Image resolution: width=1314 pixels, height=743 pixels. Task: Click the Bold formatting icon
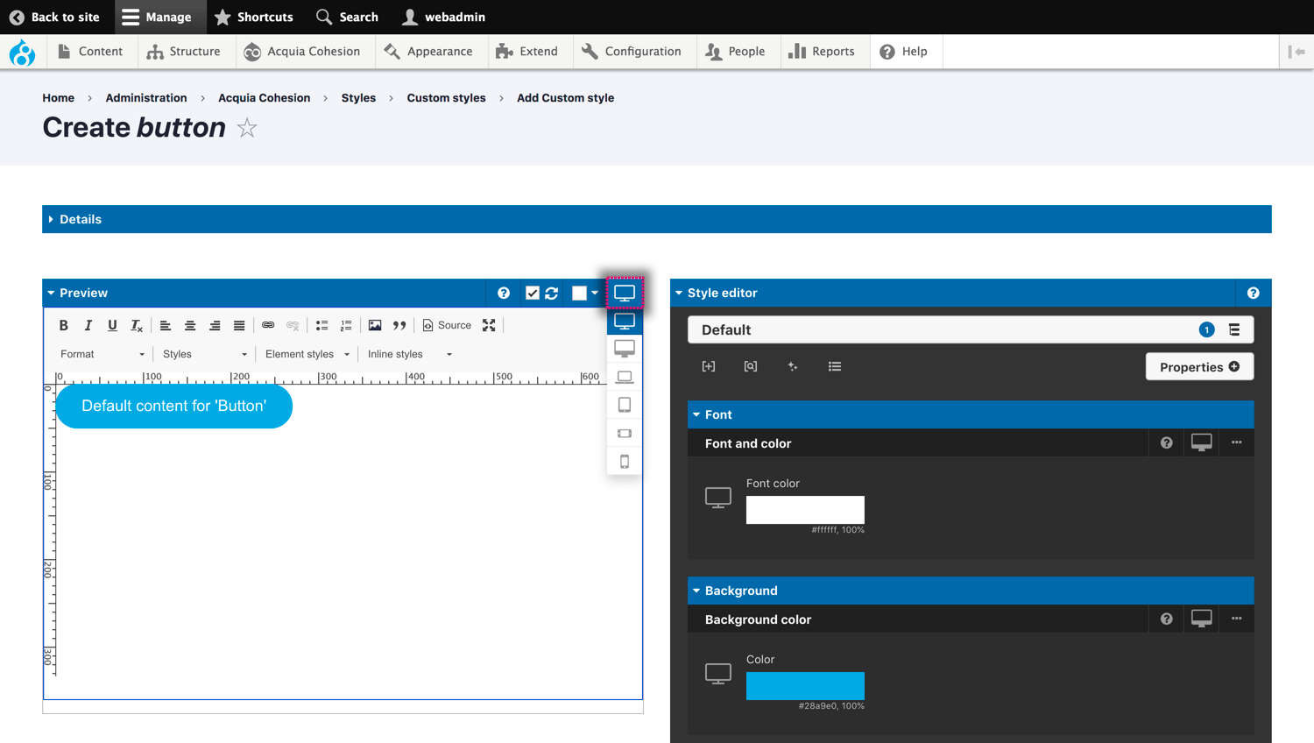coord(64,325)
